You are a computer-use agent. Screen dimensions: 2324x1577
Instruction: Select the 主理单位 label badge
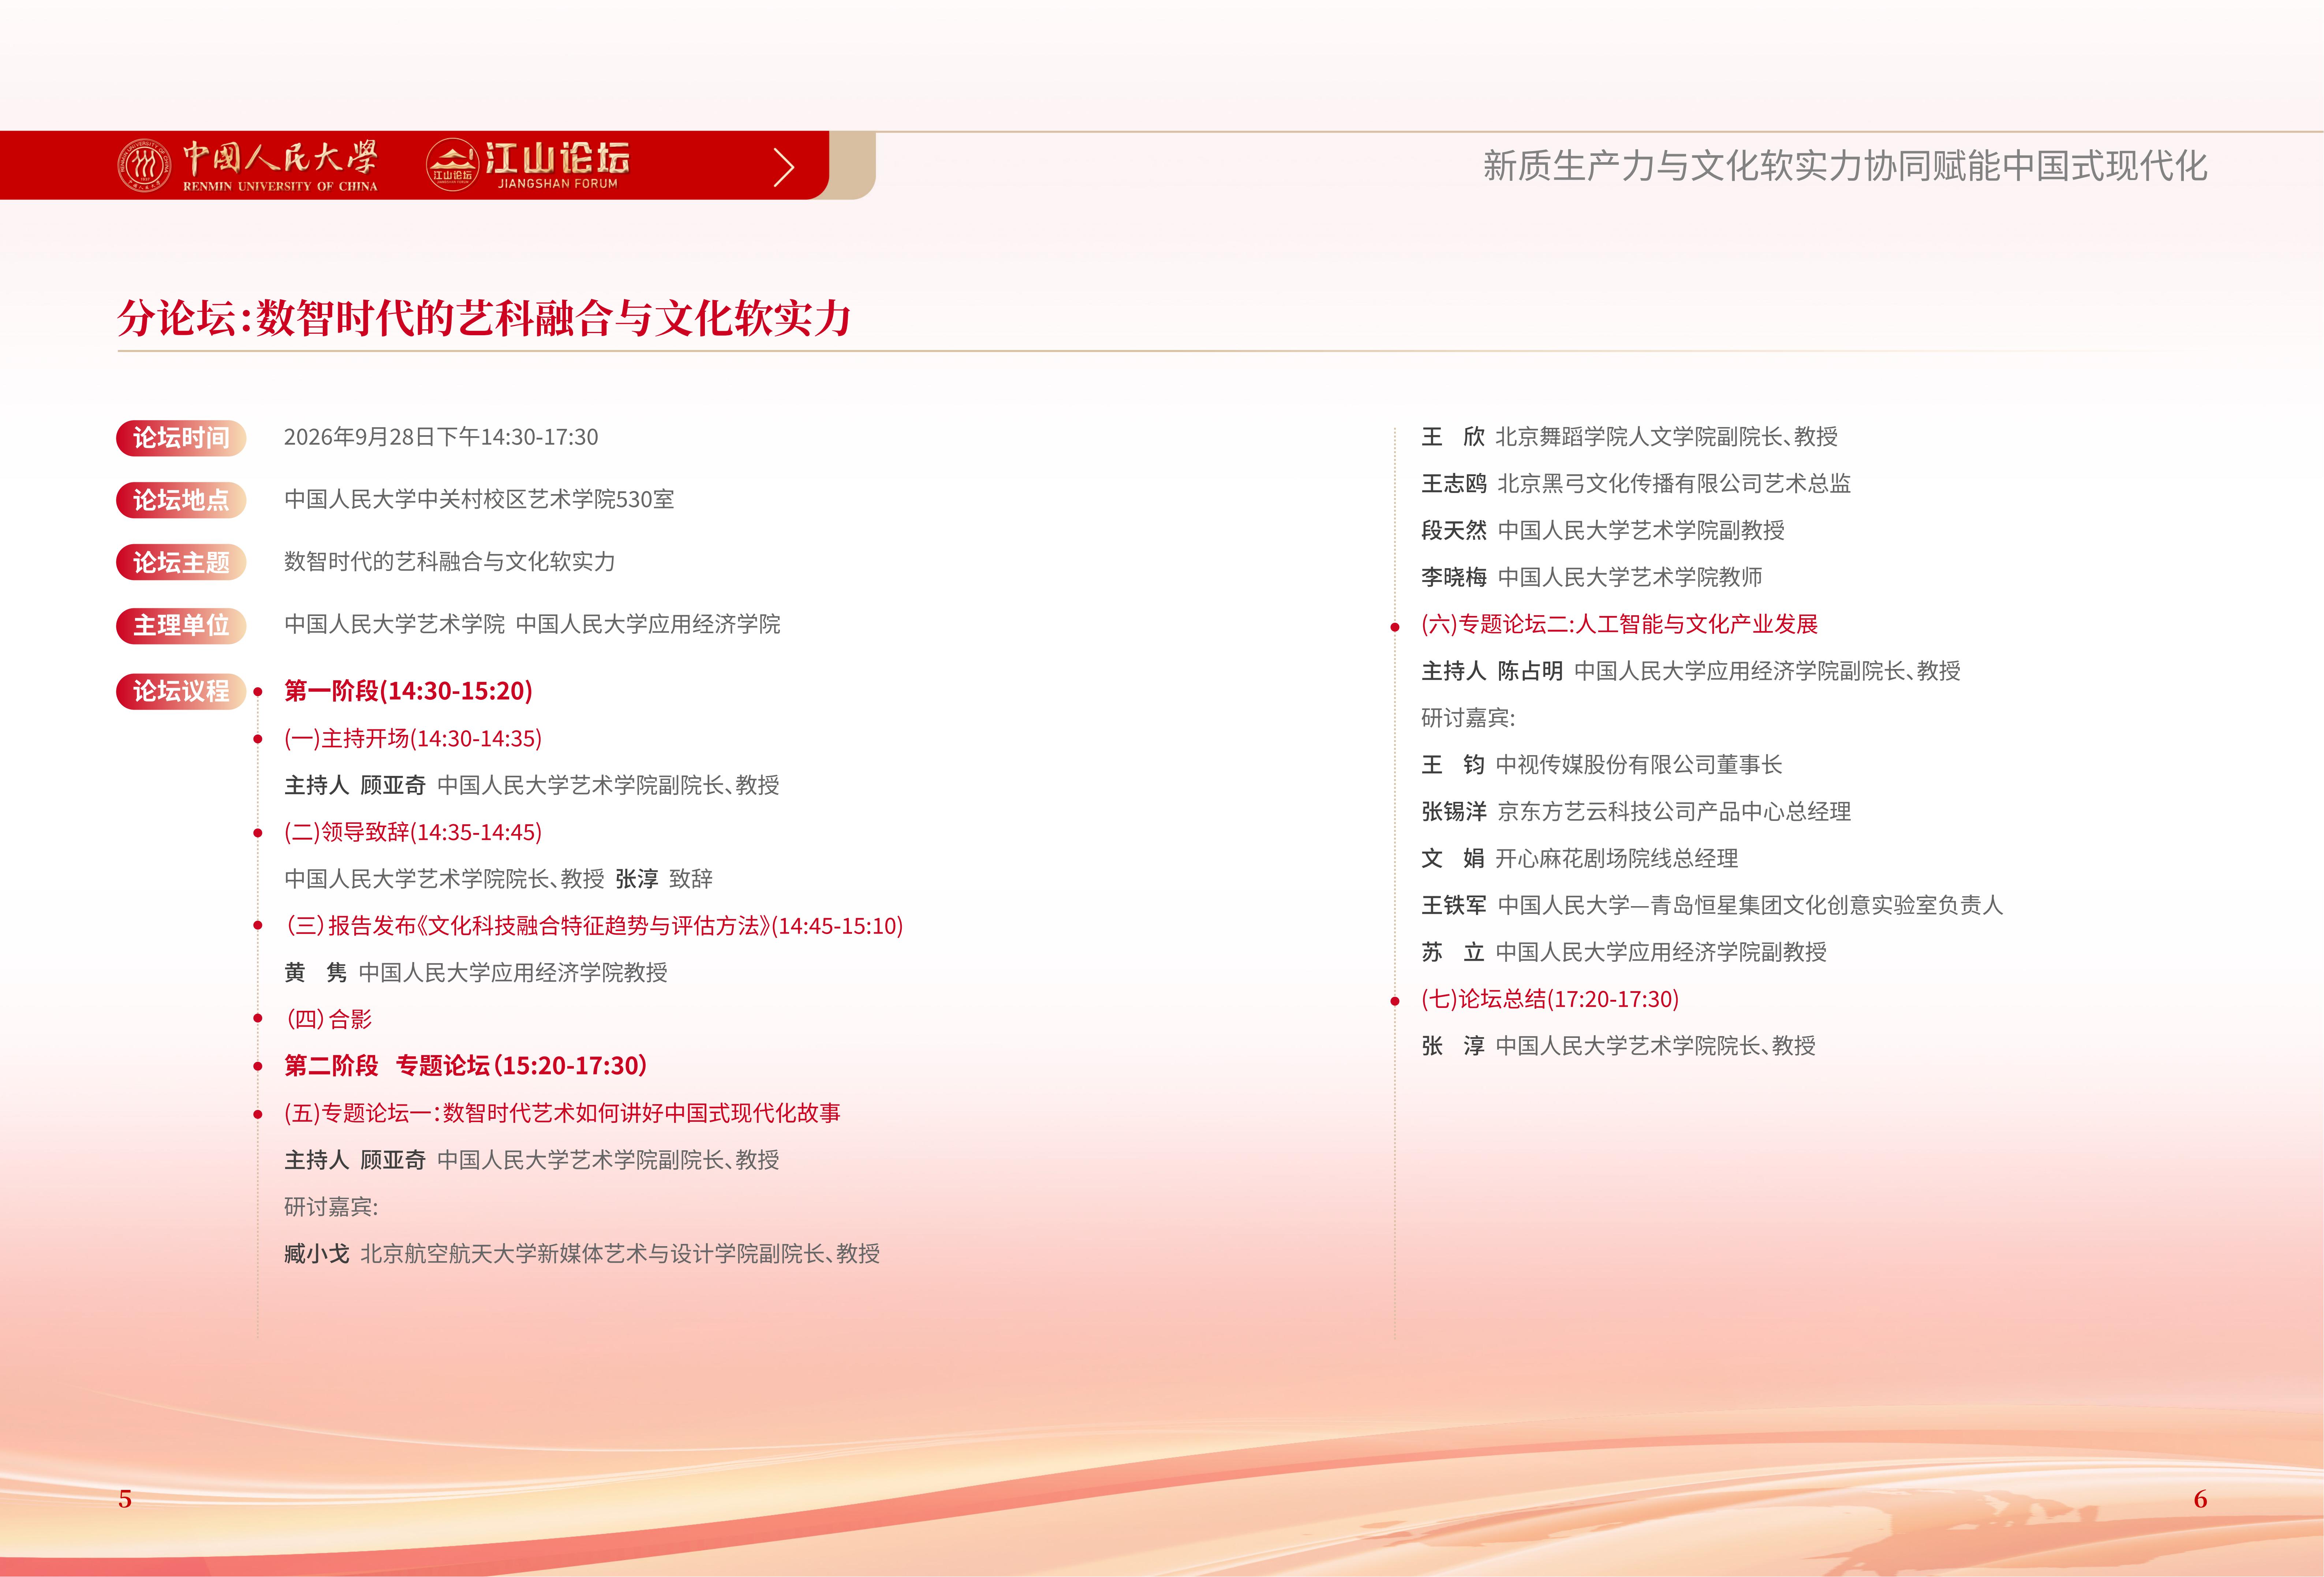181,625
